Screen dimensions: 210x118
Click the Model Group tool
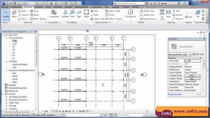(x=149, y=19)
